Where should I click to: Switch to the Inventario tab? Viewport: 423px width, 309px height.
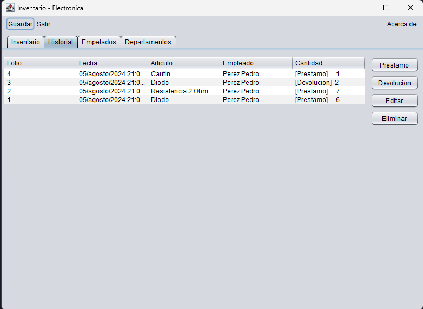[x=25, y=42]
